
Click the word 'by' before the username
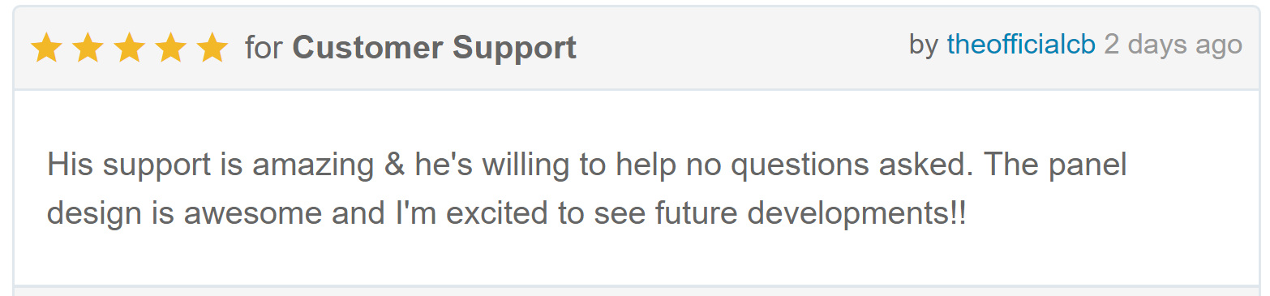[923, 45]
